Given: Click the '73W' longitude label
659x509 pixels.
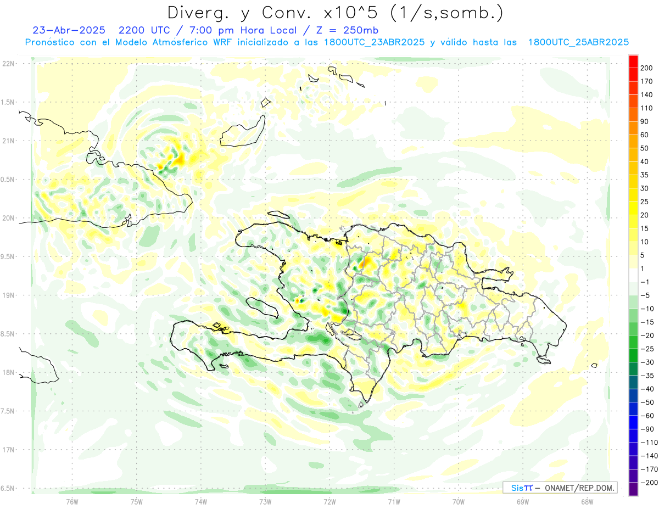Looking at the screenshot, I should click(265, 501).
